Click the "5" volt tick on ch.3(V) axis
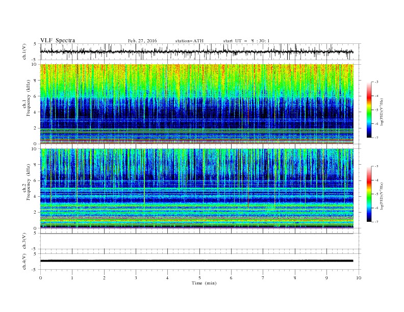Screen dimensions: 404x312 click(35, 233)
